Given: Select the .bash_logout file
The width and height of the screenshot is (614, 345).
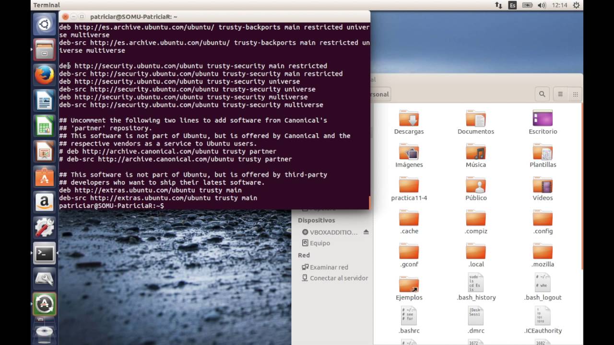Looking at the screenshot, I should (x=543, y=287).
